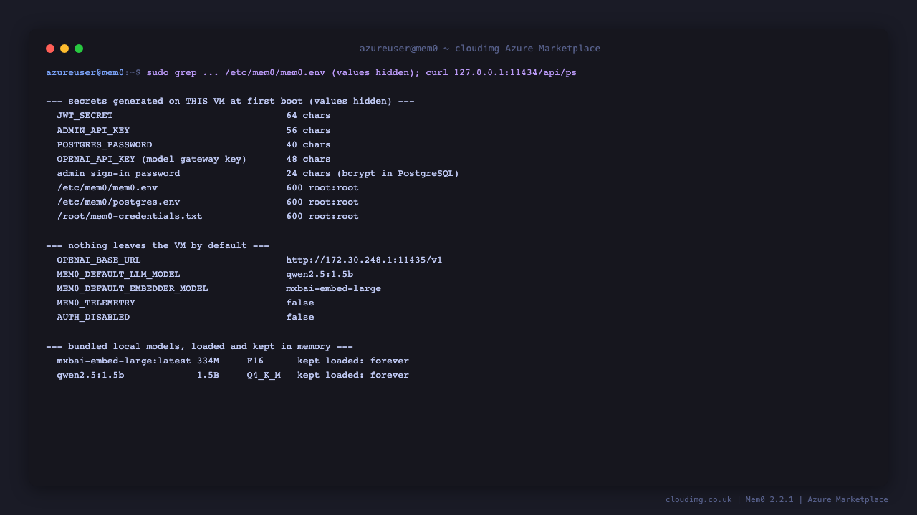917x515 pixels.
Task: Click the '/etc/mem0/postgres.env' path
Action: pos(119,202)
